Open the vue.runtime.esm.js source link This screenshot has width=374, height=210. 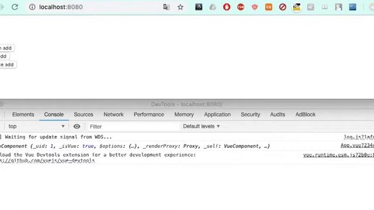click(x=338, y=155)
